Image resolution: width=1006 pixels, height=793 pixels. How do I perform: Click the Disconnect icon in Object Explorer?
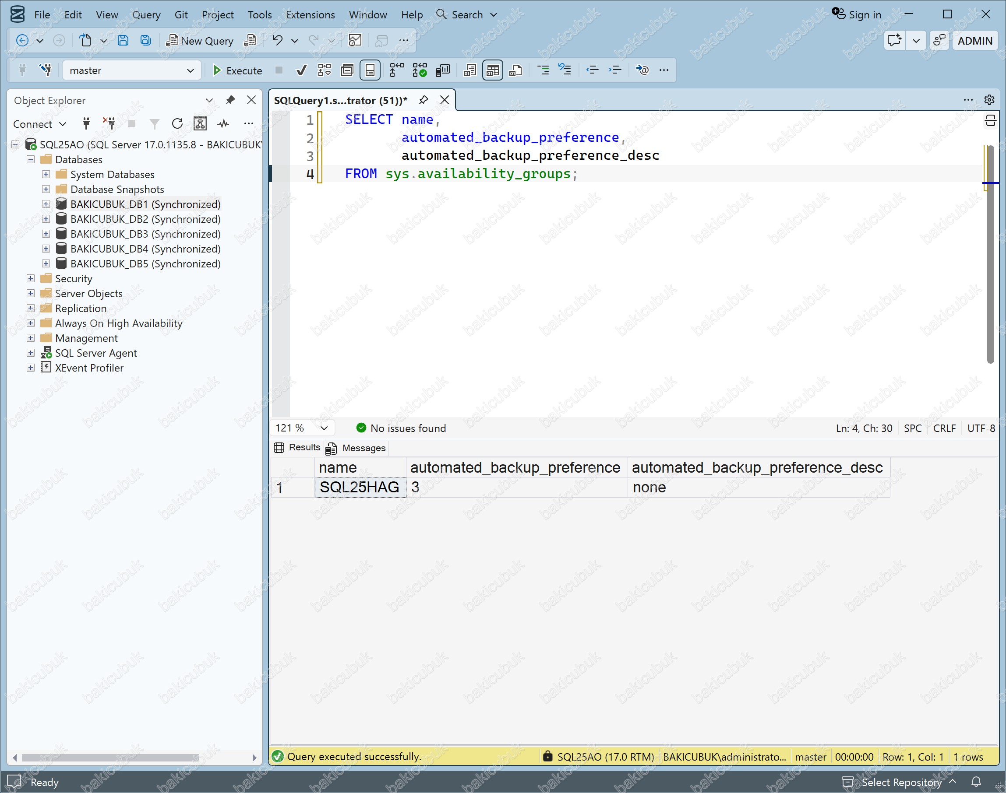point(109,124)
